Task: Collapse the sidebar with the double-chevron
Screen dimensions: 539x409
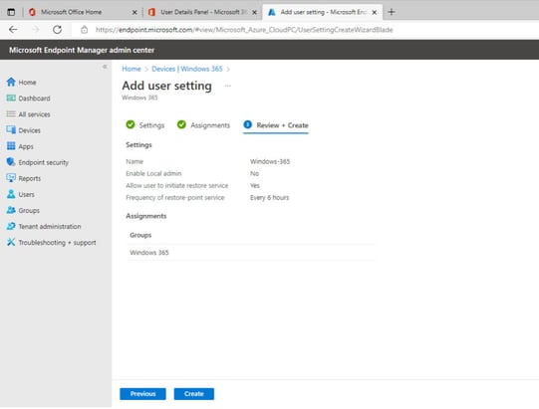Action: (105, 67)
